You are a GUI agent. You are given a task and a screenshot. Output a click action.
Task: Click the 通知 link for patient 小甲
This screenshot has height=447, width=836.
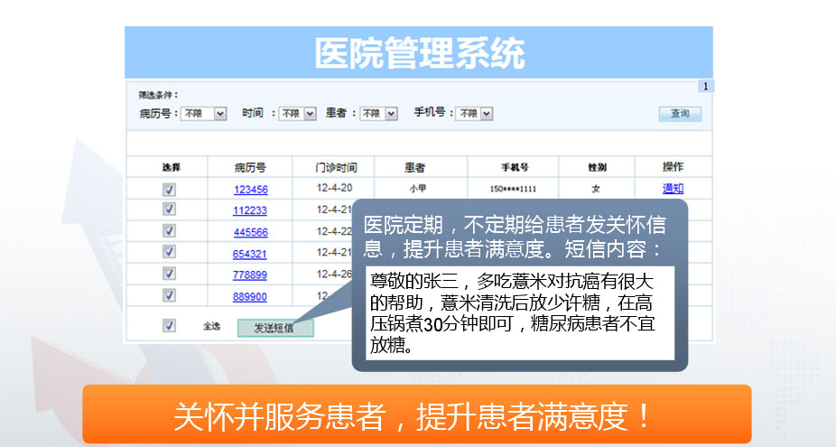coord(673,189)
